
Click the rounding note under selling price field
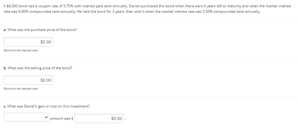21,89
